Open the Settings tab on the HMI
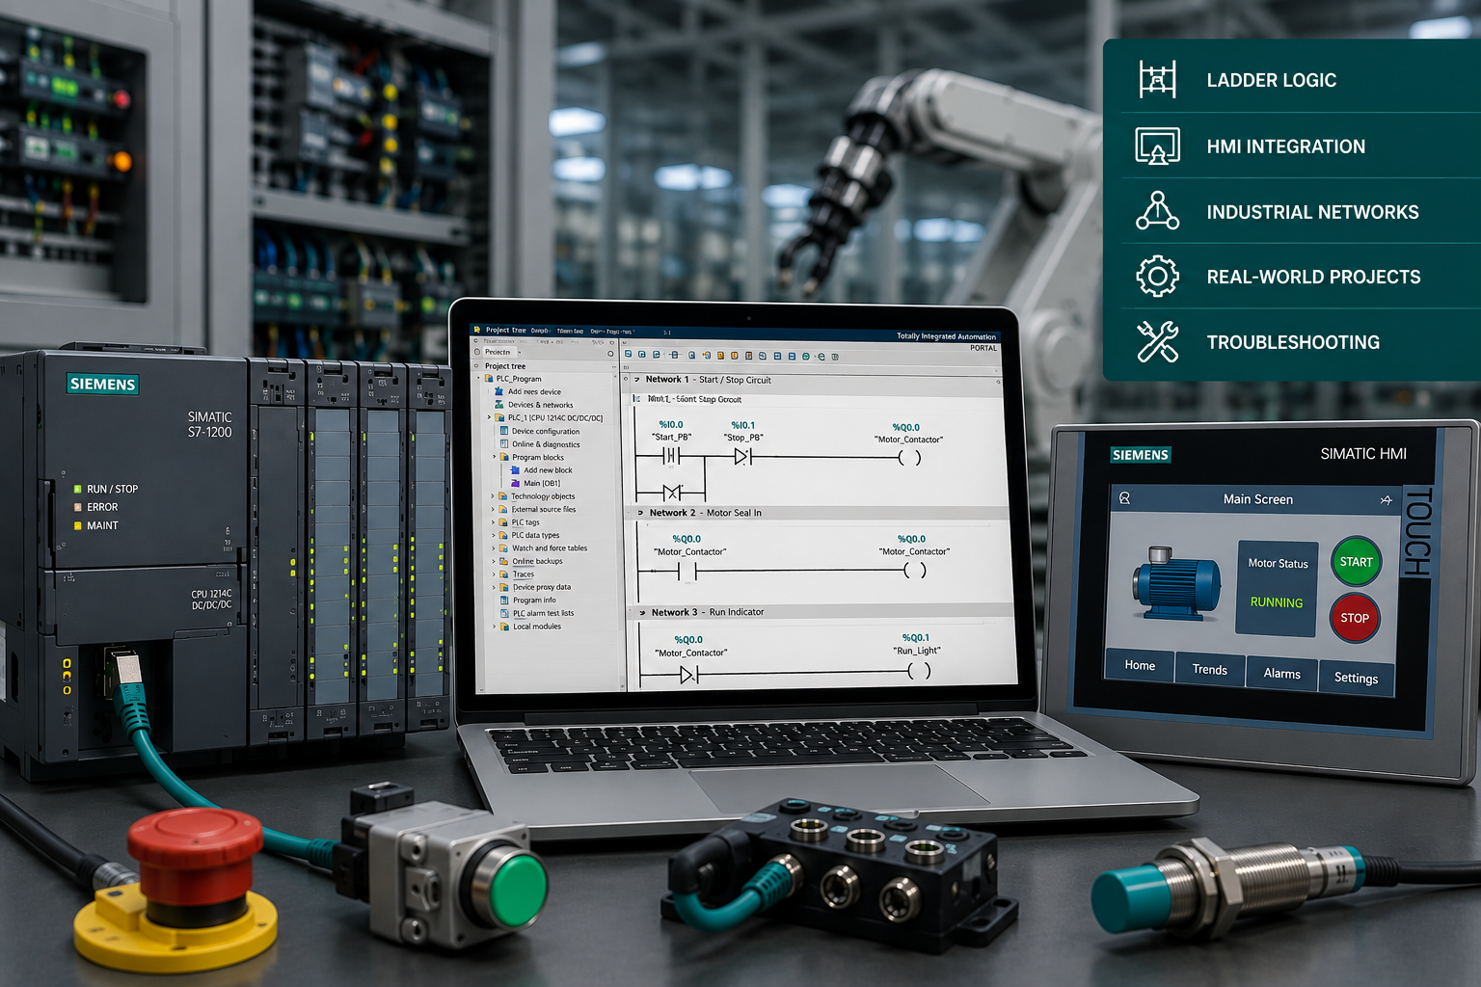 [x=1356, y=678]
